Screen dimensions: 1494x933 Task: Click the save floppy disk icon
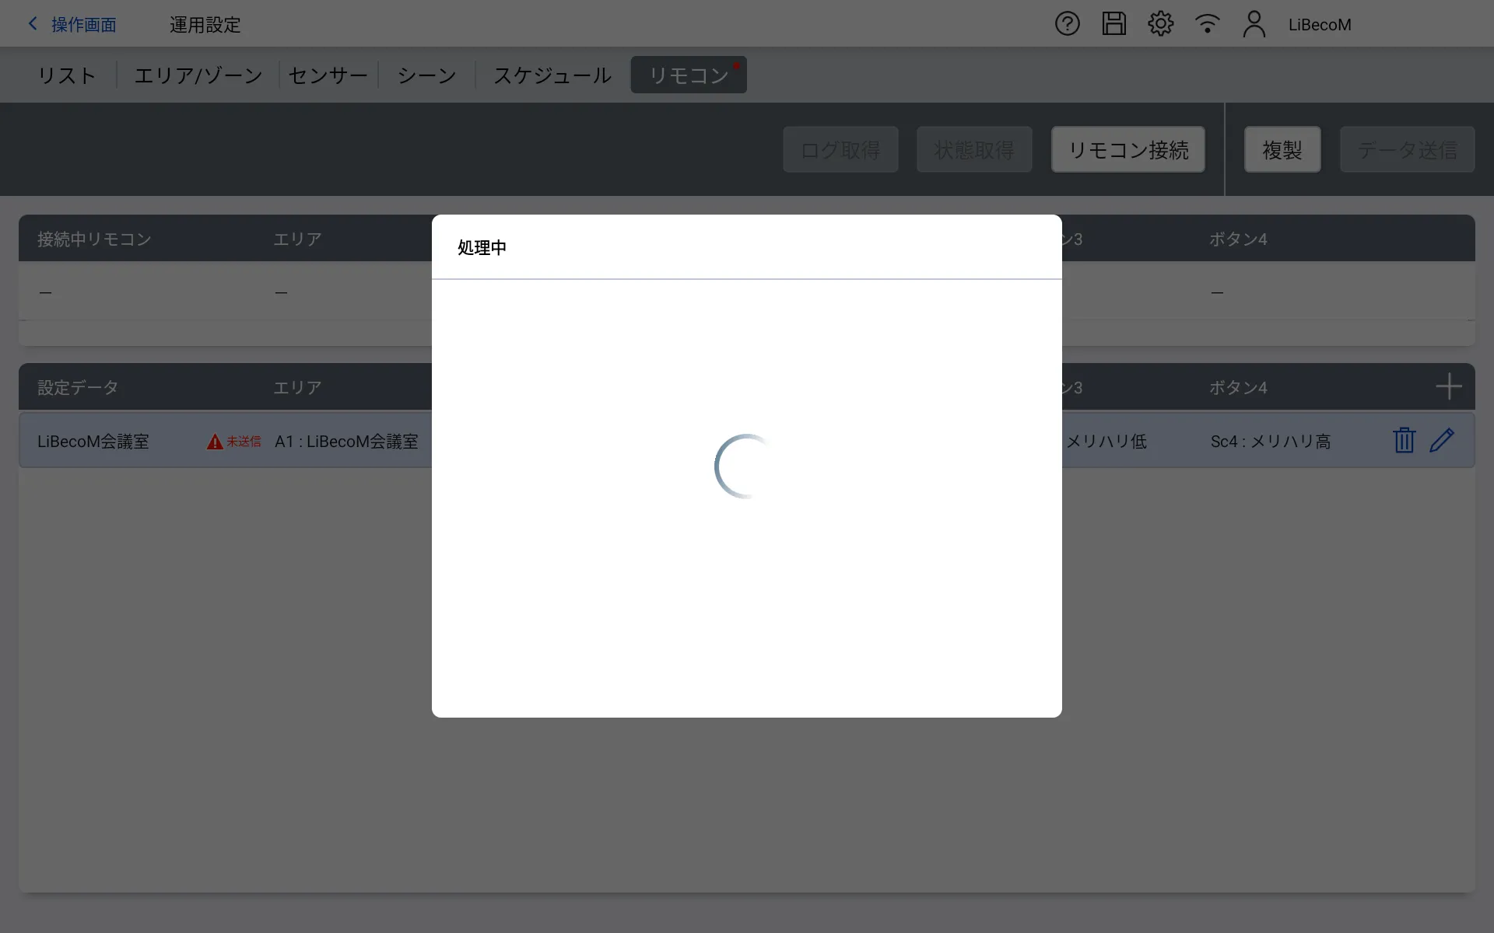1113,24
